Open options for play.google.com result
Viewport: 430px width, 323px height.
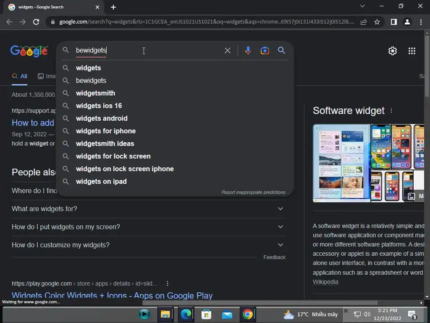pos(167,283)
